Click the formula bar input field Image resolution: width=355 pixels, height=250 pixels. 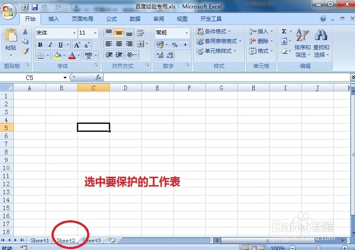[227, 77]
